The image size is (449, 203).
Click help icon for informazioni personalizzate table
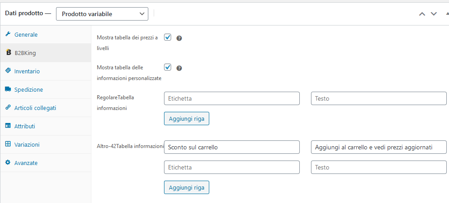click(x=179, y=68)
